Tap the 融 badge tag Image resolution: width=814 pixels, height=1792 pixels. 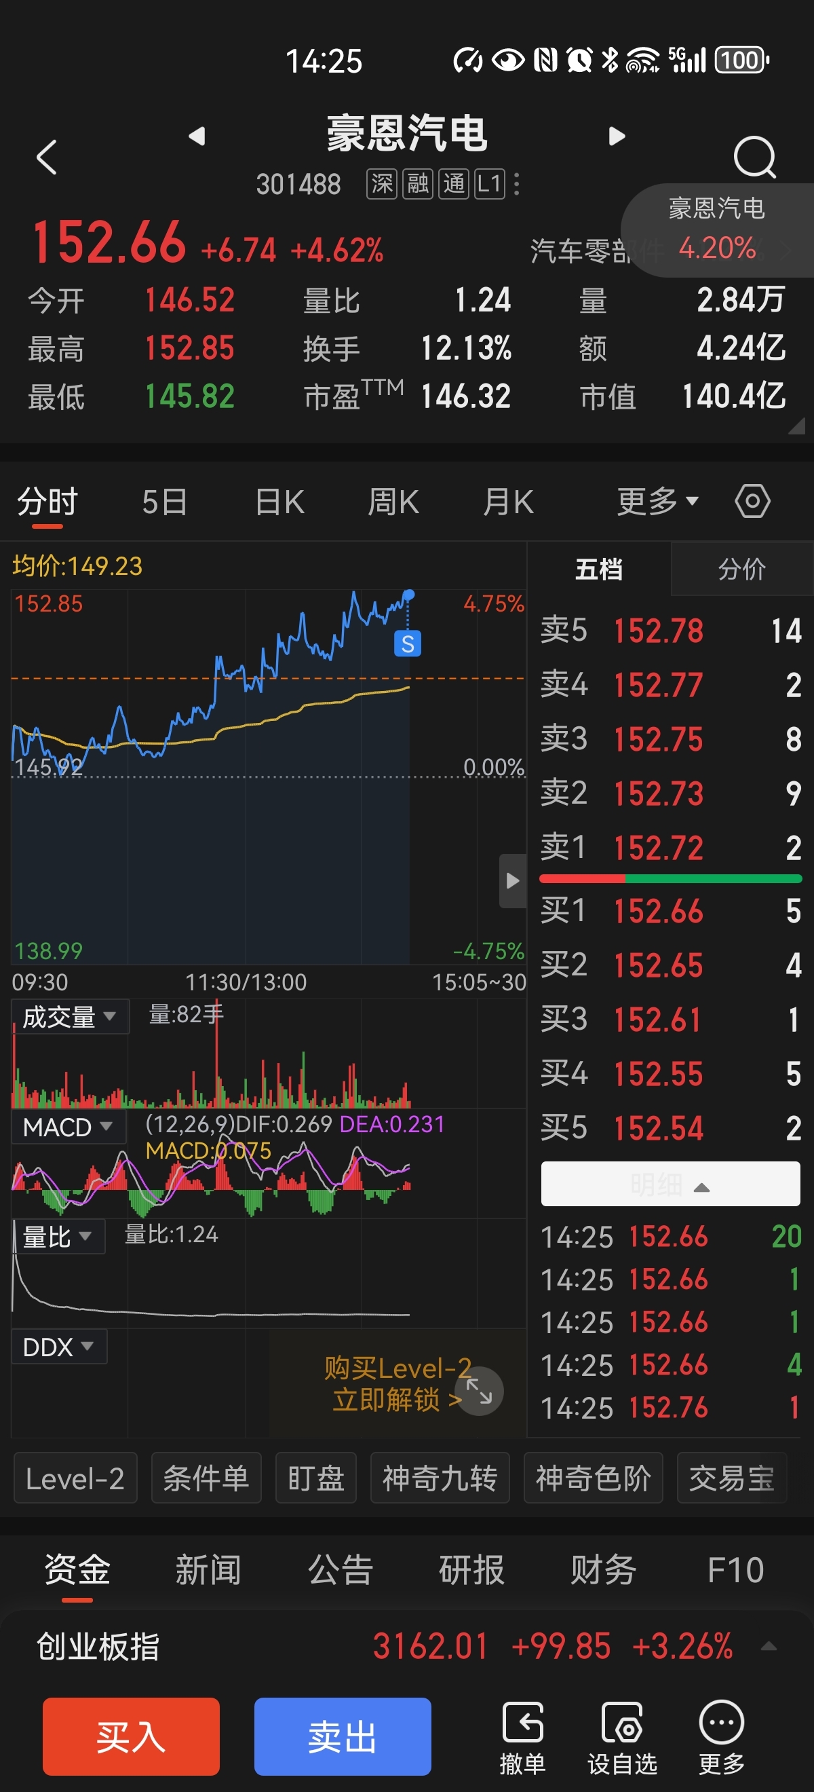(x=418, y=185)
